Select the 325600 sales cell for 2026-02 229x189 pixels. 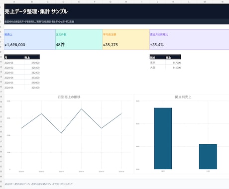(32, 68)
